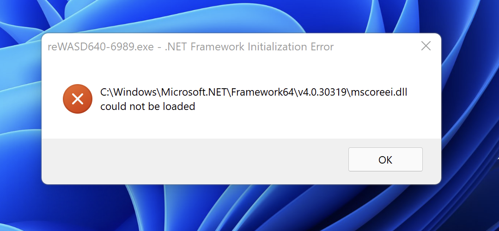Click the red error icon
This screenshot has width=499, height=231.
coord(78,99)
